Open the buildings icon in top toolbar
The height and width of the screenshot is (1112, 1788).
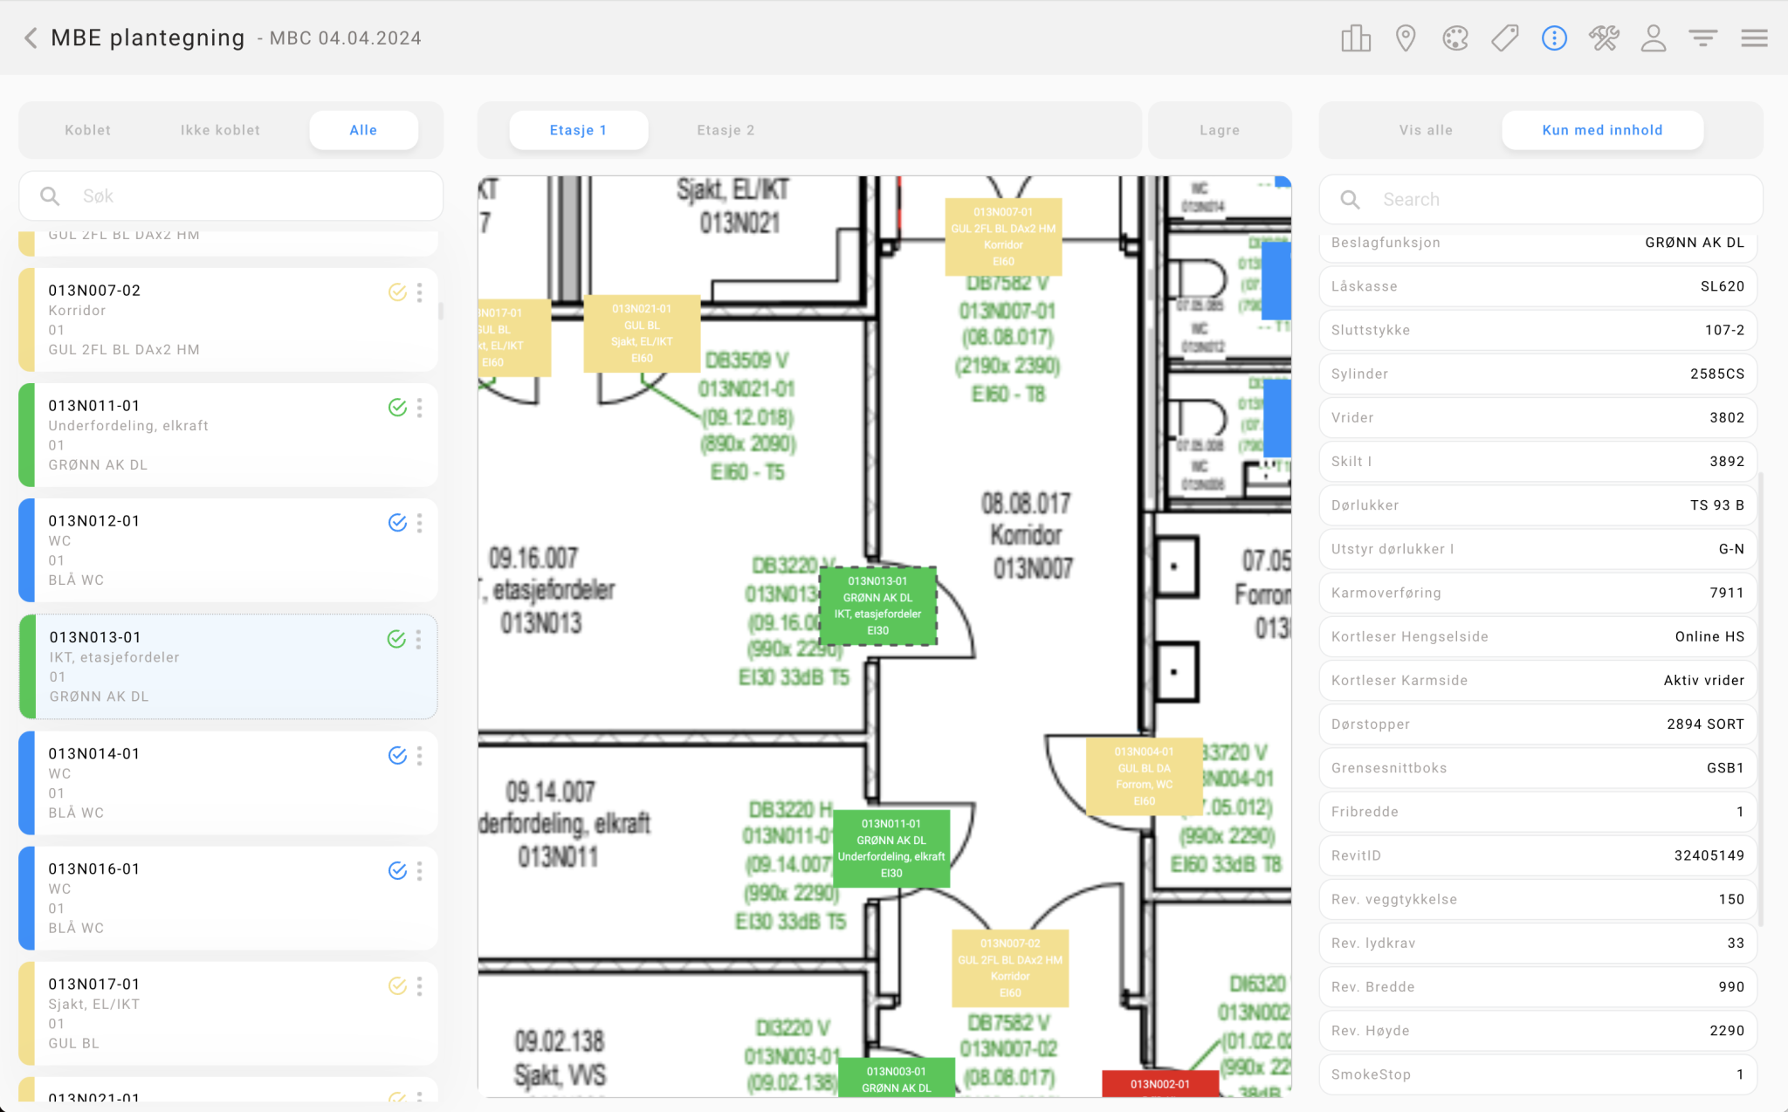pos(1356,38)
